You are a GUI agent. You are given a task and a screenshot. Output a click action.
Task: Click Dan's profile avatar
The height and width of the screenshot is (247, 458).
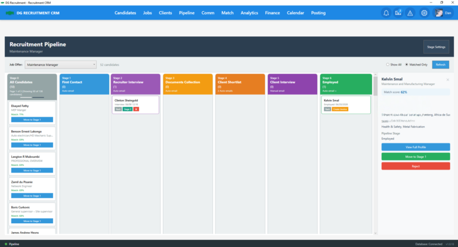tap(438, 13)
